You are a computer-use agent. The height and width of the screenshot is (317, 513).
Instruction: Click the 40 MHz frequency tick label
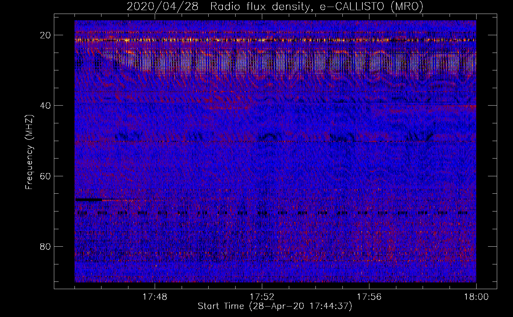coord(46,106)
